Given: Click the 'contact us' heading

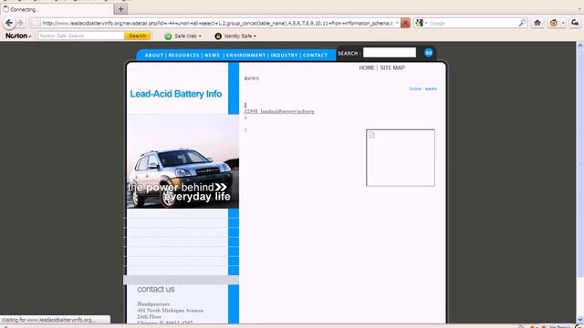Looking at the screenshot, I should pyautogui.click(x=156, y=289).
